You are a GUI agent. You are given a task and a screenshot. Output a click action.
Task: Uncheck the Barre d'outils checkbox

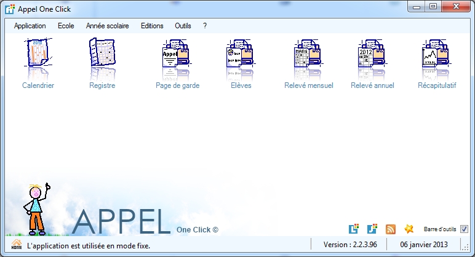pyautogui.click(x=464, y=229)
